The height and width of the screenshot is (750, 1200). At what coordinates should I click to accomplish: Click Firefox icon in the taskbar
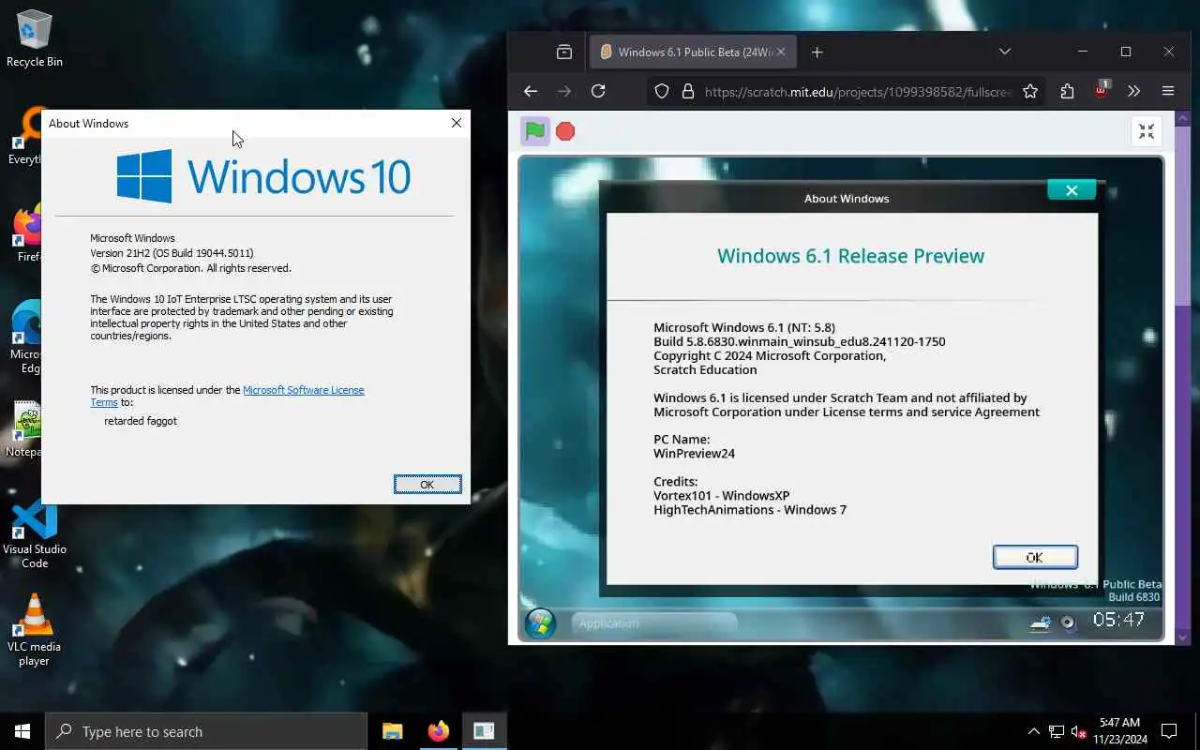438,731
